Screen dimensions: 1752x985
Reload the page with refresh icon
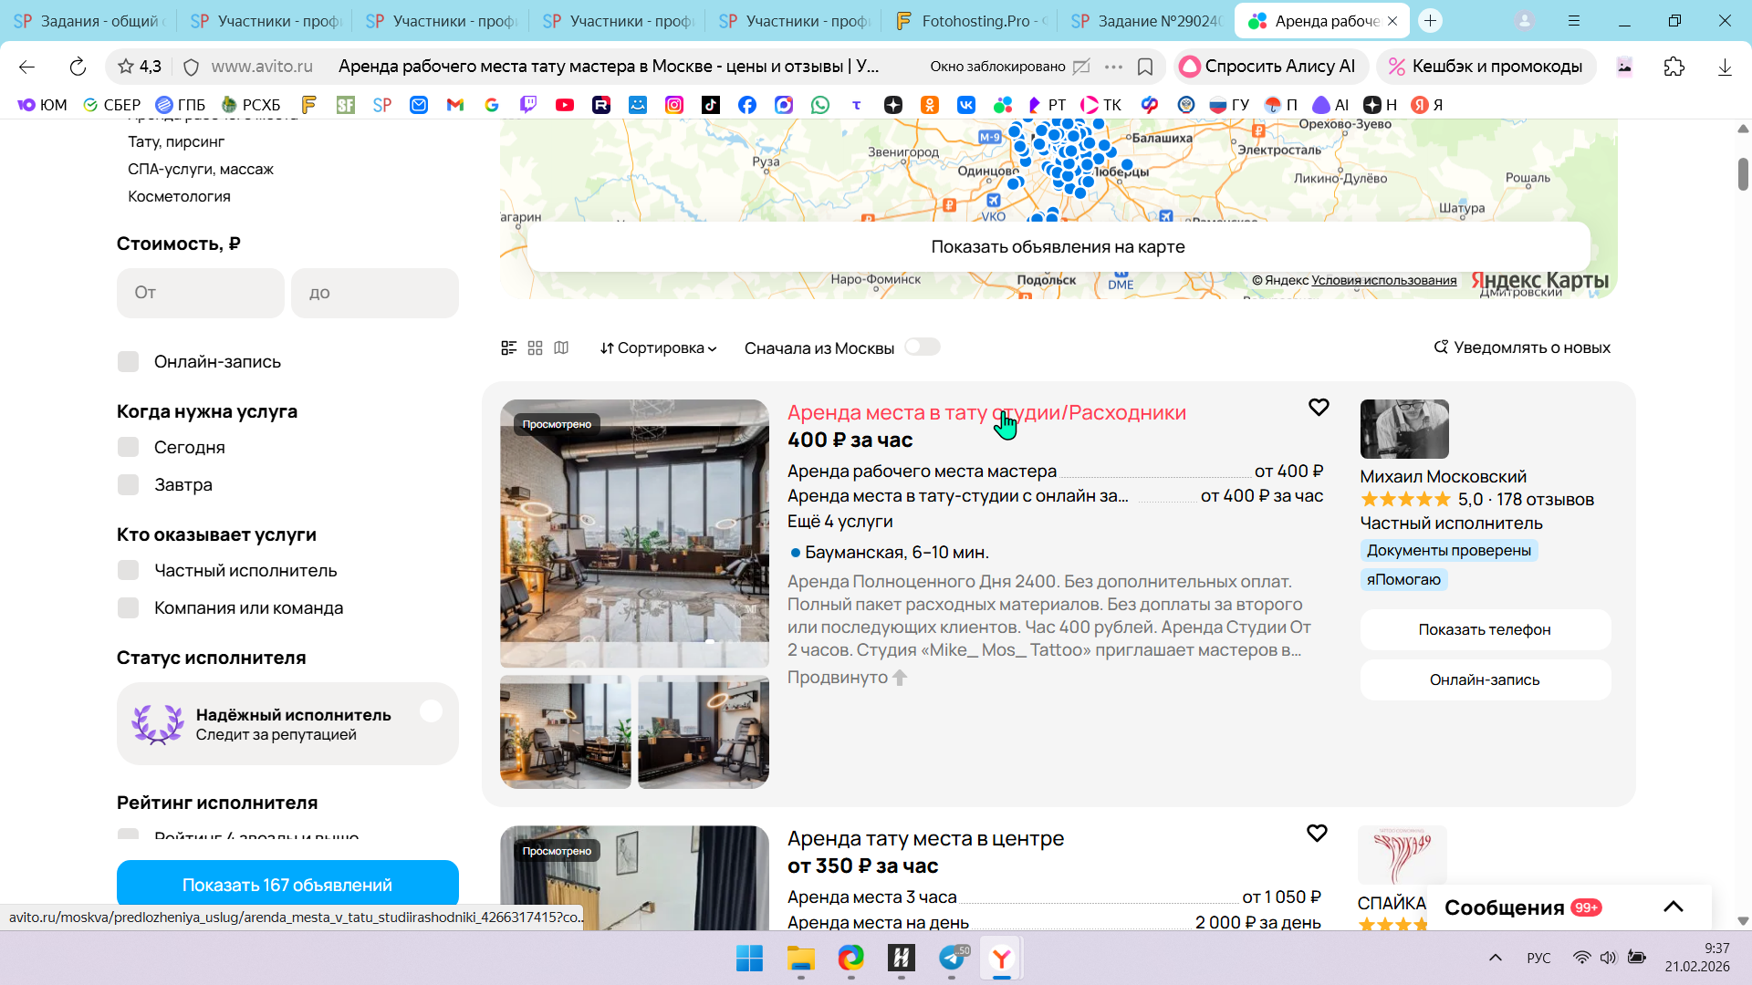pyautogui.click(x=78, y=67)
